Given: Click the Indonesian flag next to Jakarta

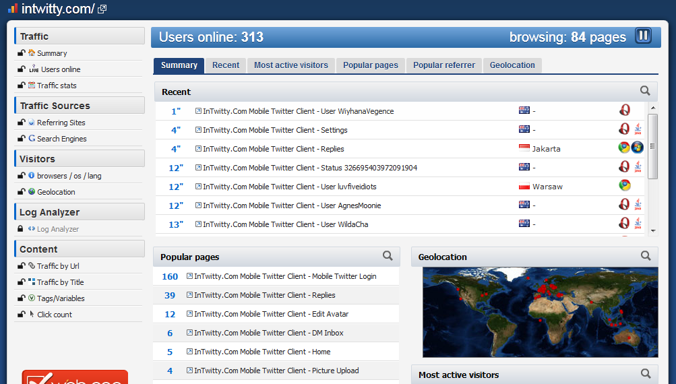Looking at the screenshot, I should (524, 148).
